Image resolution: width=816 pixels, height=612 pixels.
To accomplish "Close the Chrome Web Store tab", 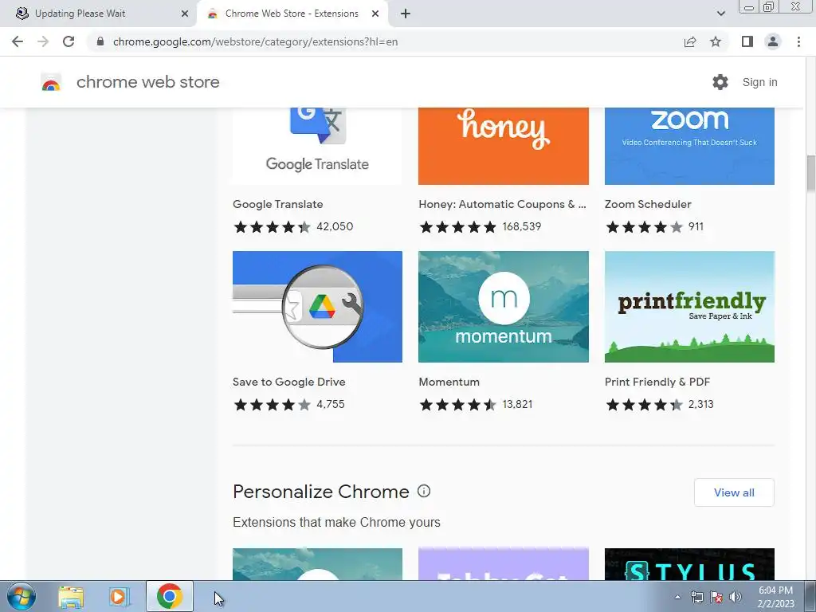I will coord(375,14).
